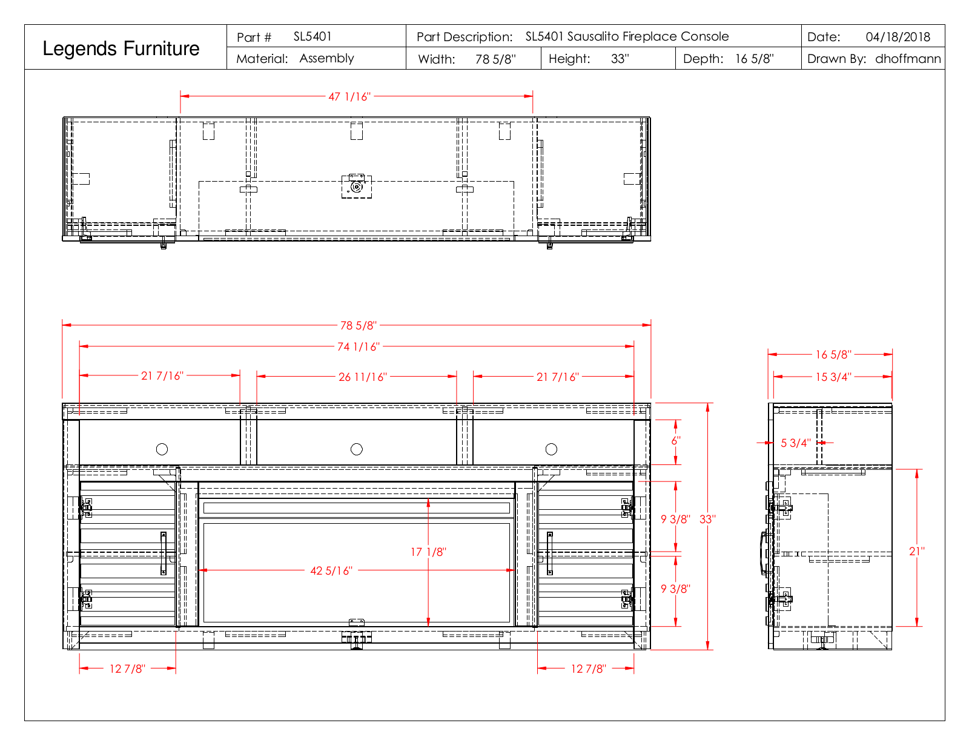
Task: Click the upper left door hinge
Action: point(85,507)
